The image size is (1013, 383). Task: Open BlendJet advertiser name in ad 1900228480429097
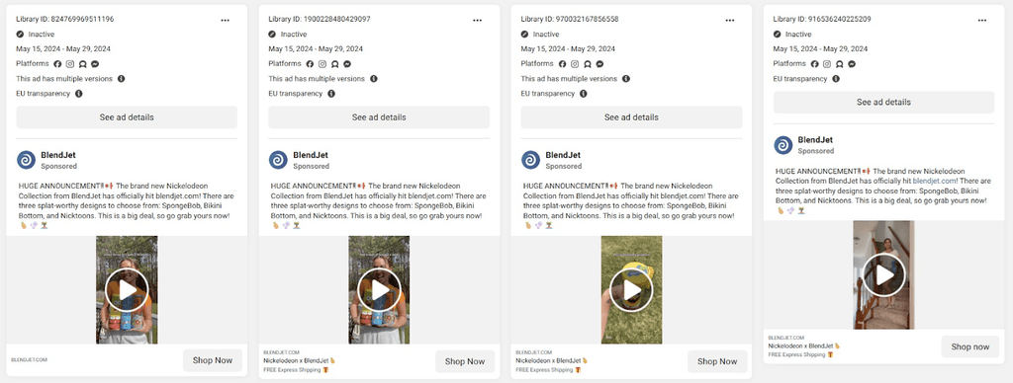point(312,155)
